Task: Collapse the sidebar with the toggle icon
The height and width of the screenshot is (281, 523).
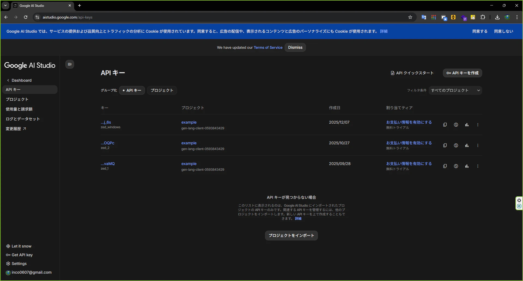Action: coord(70,64)
